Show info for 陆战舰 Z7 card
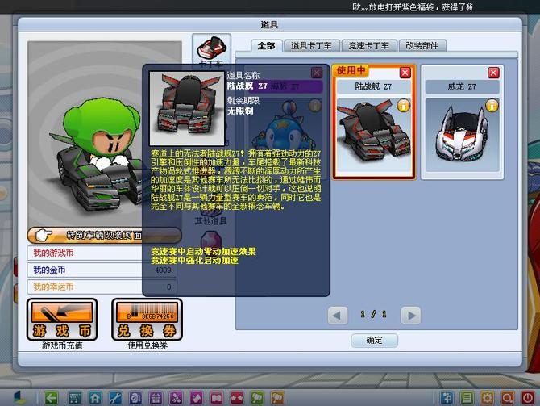This screenshot has height=406, width=540. (404, 105)
